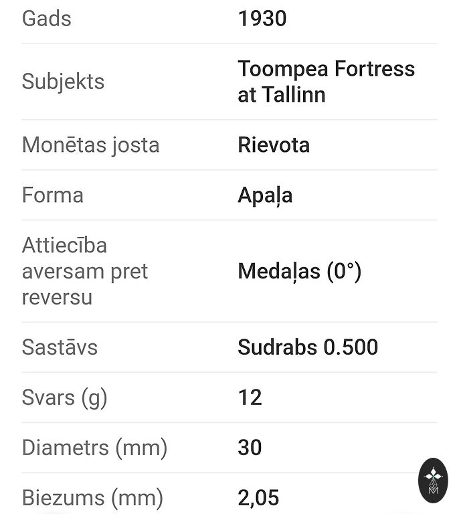Click the 'Toompea Fortress at Tallinn' subject value
The width and height of the screenshot is (459, 514).
click(326, 82)
